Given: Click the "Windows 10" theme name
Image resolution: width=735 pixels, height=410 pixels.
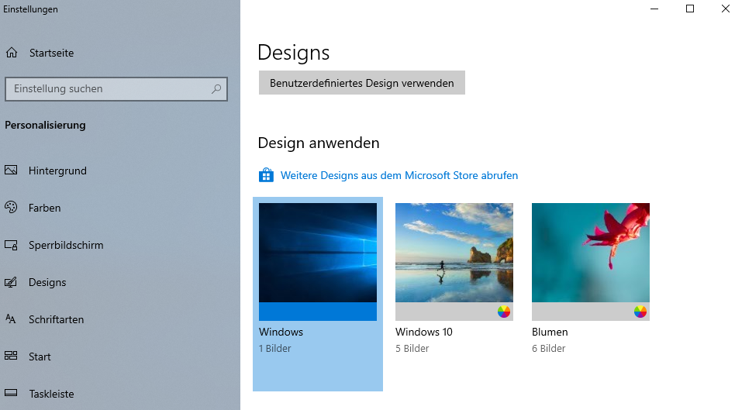Looking at the screenshot, I should click(424, 332).
